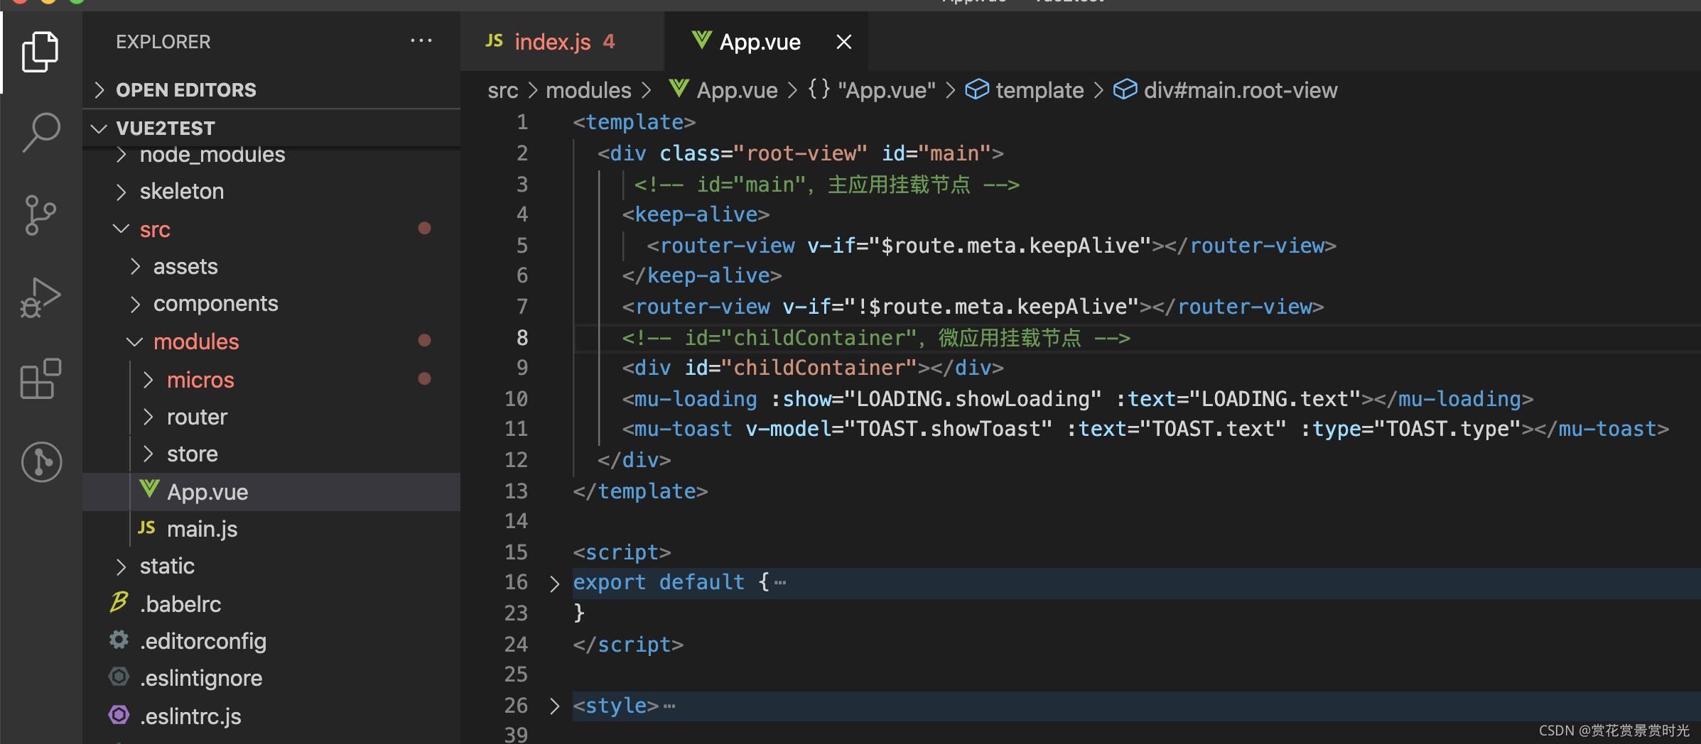Expand the router folder
The image size is (1701, 744).
coord(271,417)
